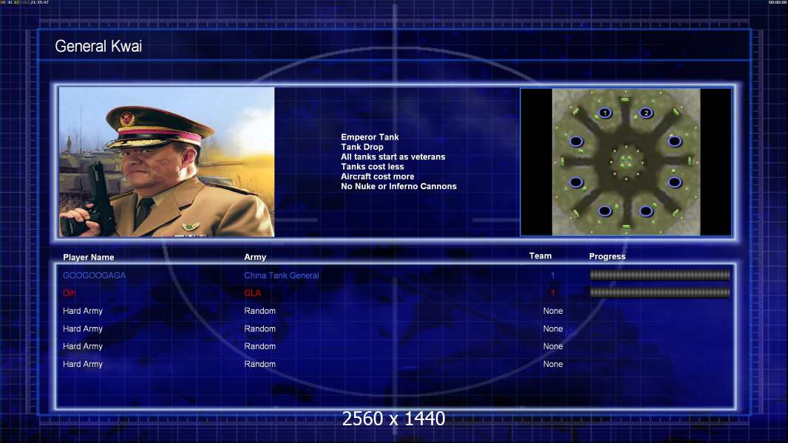Viewport: 788px width, 443px height.
Task: Click the Tanks cost less line
Action: [373, 167]
